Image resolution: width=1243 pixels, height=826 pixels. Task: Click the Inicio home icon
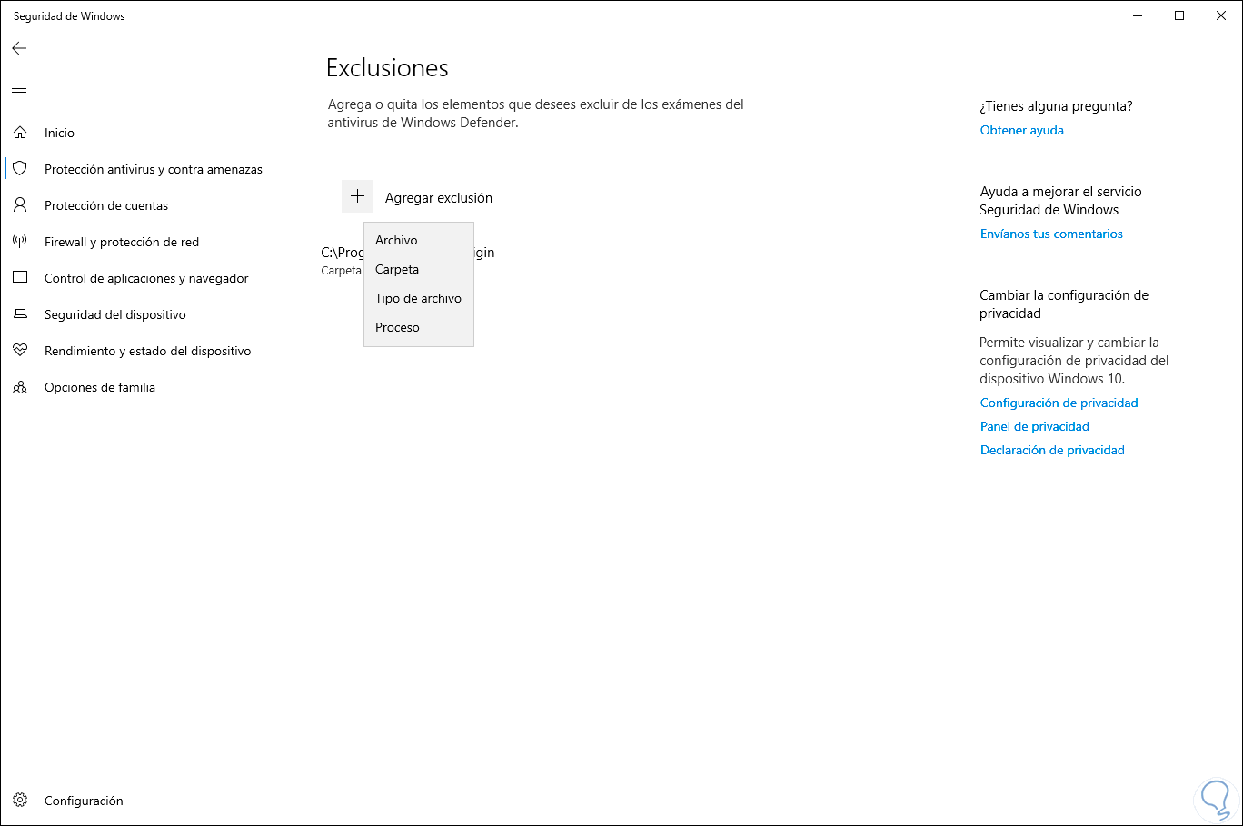click(20, 133)
